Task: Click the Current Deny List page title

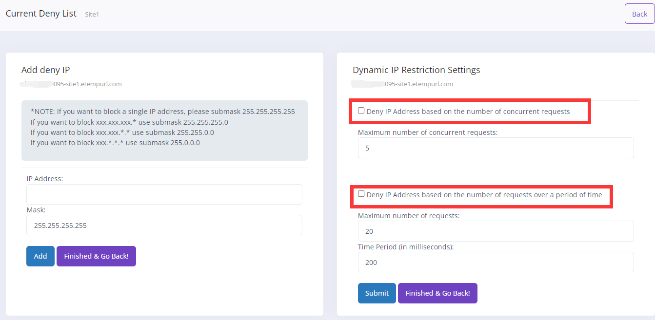Action: pos(41,14)
